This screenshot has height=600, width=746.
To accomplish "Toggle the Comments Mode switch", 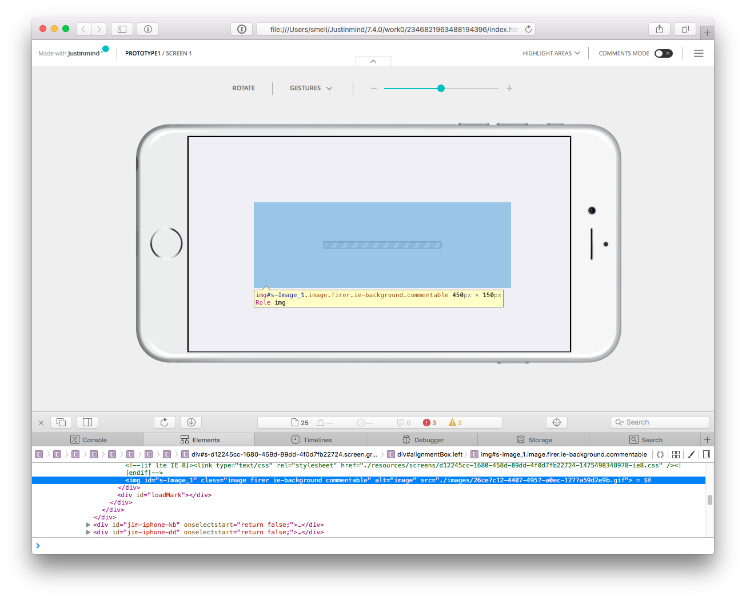I will [x=663, y=53].
